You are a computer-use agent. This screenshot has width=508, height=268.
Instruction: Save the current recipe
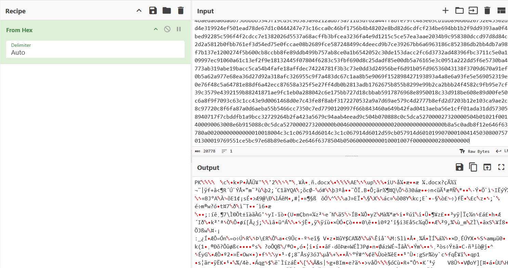click(x=153, y=11)
